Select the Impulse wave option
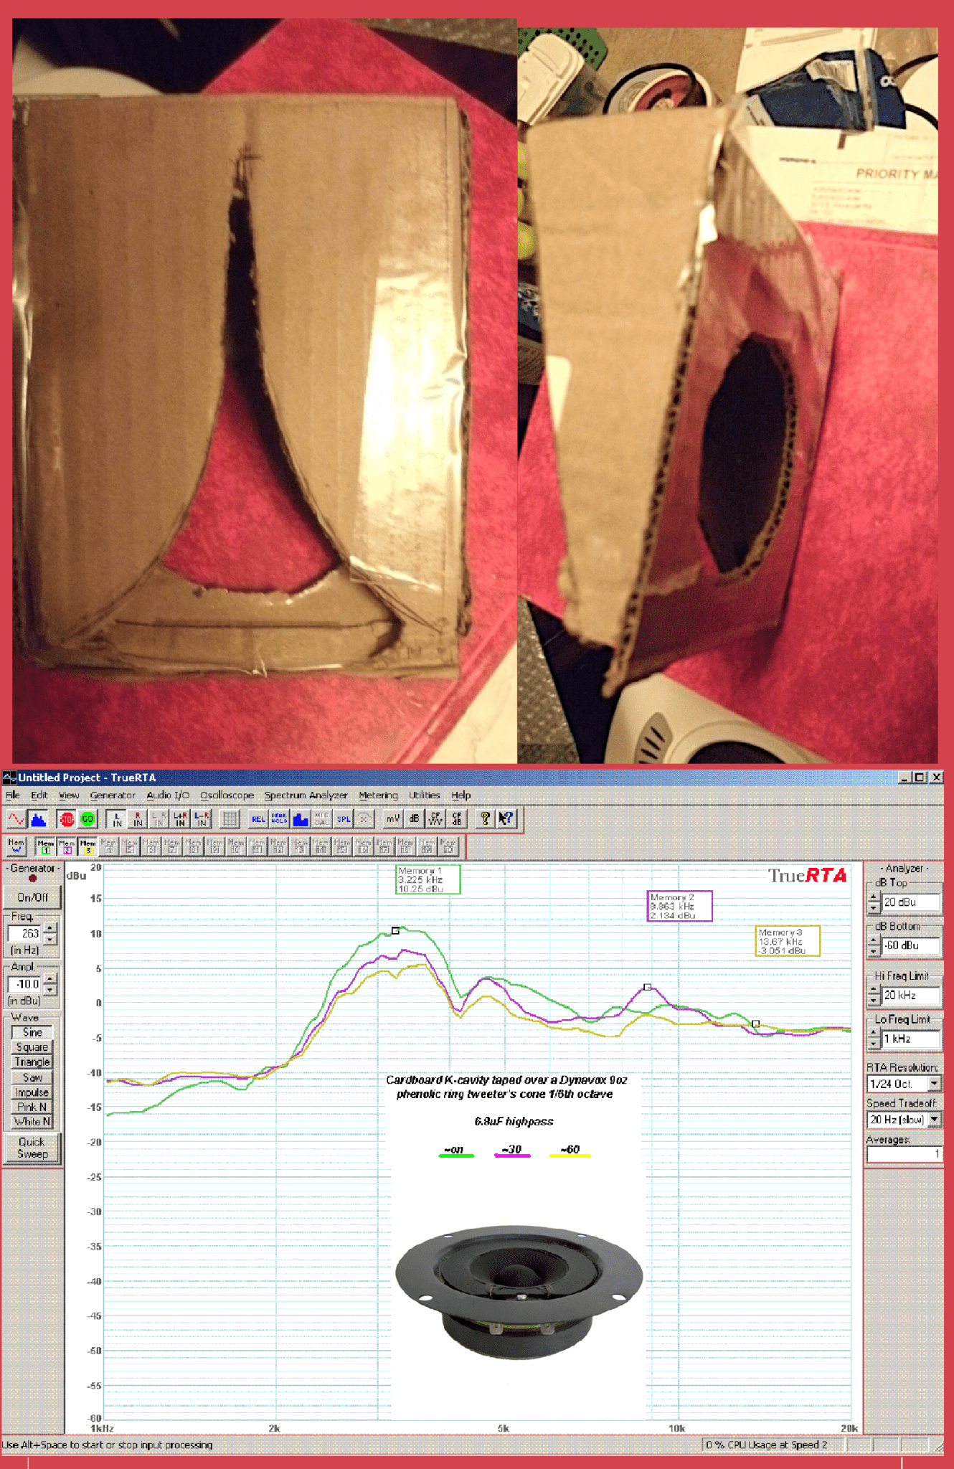954x1469 pixels. (32, 1092)
